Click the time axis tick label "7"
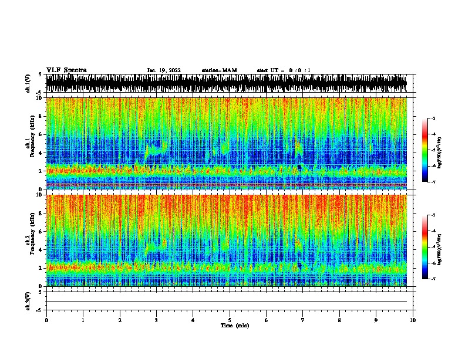This screenshot has height=359, width=465. 303,320
